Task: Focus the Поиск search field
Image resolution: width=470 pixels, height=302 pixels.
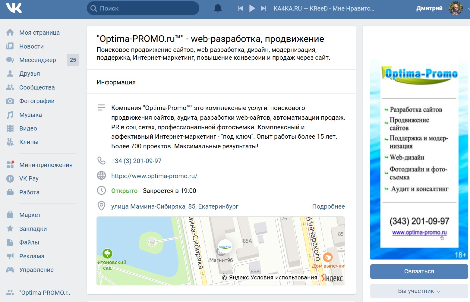Action: point(143,8)
